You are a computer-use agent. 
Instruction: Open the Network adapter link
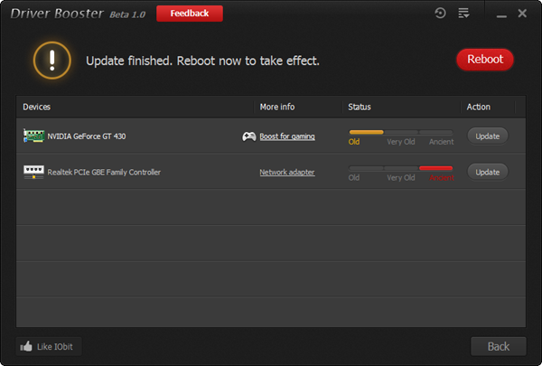287,172
